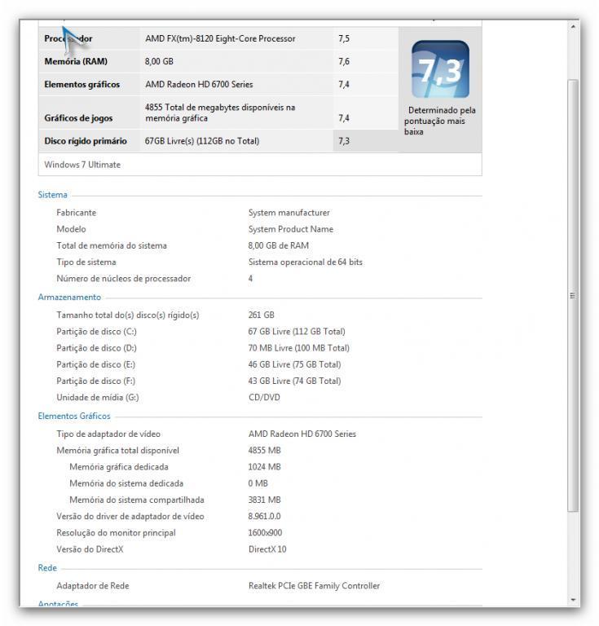Click the Windows 7 Ultimate edition text
The image size is (599, 626).
[82, 165]
